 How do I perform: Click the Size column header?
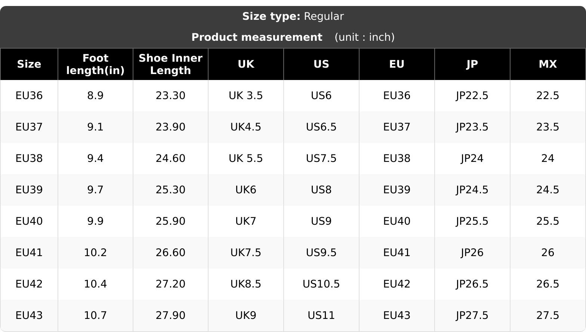click(x=29, y=64)
